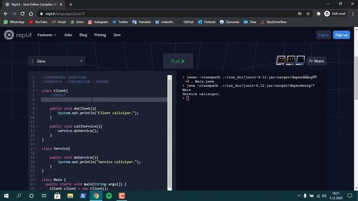Viewport: 358px width, 201px height.
Task: Click the tracking protection eye icon
Action: [300, 13]
